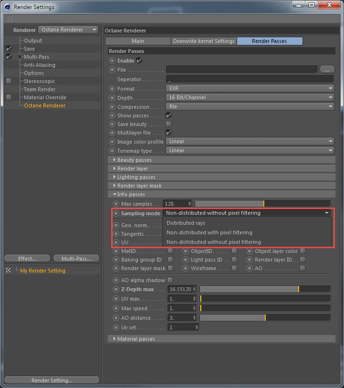
Task: Click animation circle next to Wireframe
Action: [x=186, y=268]
